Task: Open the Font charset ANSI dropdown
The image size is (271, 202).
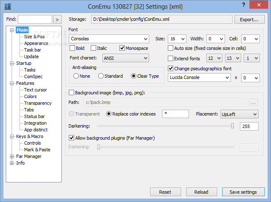Action: tap(126, 58)
